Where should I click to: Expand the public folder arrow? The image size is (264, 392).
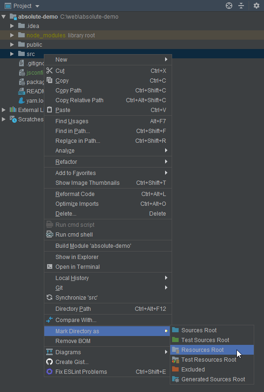(12, 44)
